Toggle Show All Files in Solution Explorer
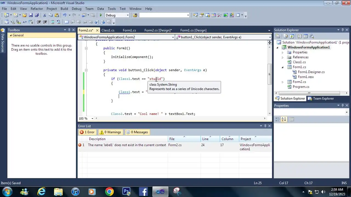Screen dimensions: 351x197 286,36
